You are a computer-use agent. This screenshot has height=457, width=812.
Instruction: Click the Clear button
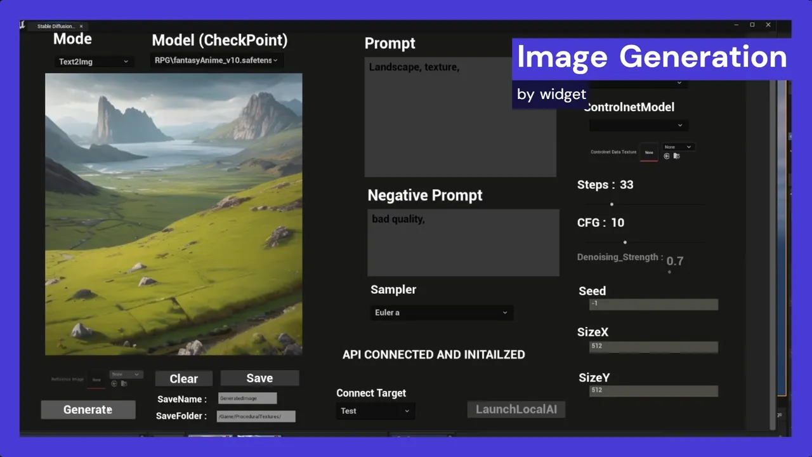(x=184, y=378)
